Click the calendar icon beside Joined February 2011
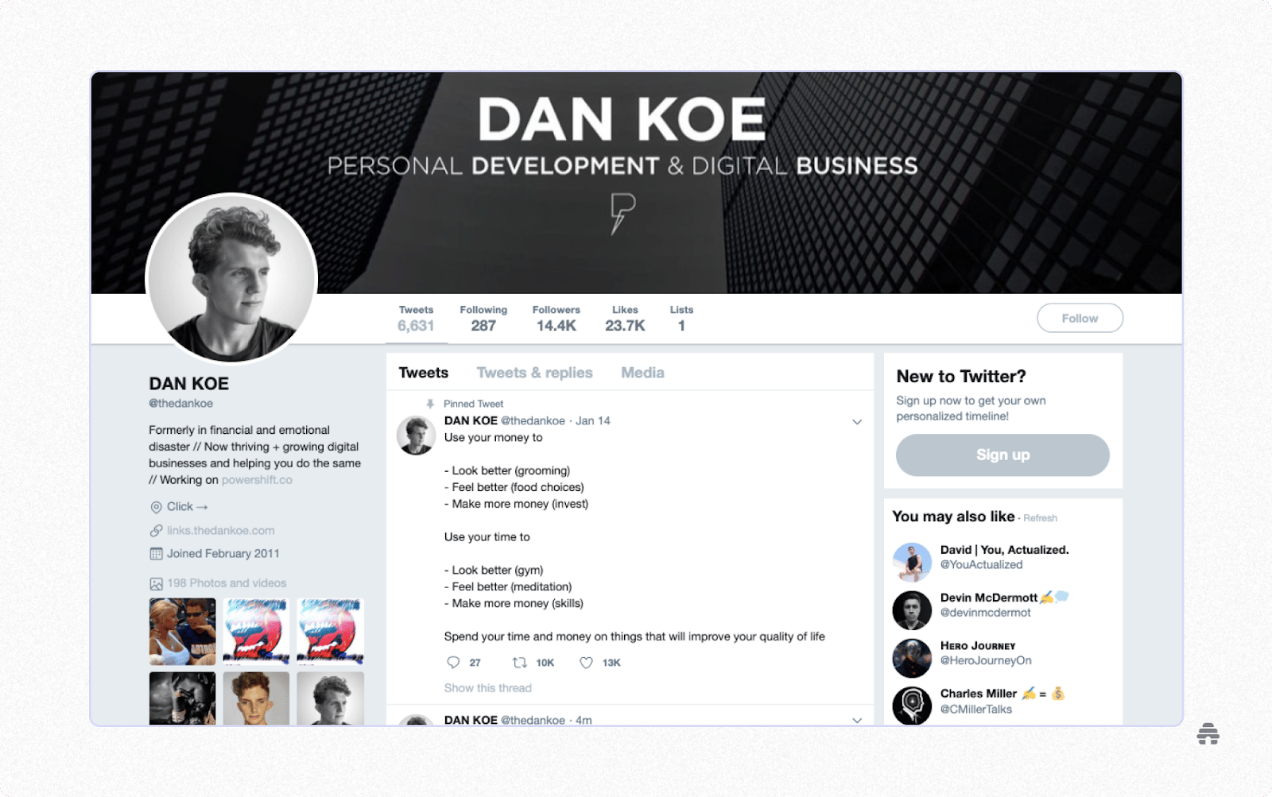The image size is (1272, 797). 156,554
